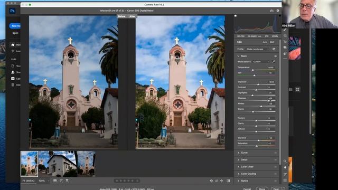Toggle Color Mixer panel visibility eye
This screenshot has height=190, width=338.
coord(276,167)
